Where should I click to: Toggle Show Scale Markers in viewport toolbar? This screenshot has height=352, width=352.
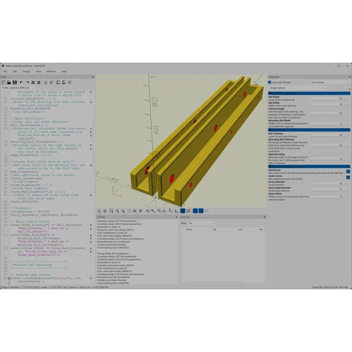pyautogui.click(x=201, y=211)
